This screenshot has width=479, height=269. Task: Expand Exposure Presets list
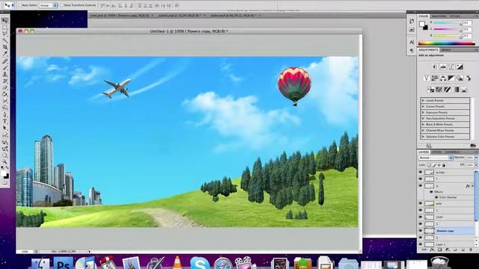coord(423,113)
